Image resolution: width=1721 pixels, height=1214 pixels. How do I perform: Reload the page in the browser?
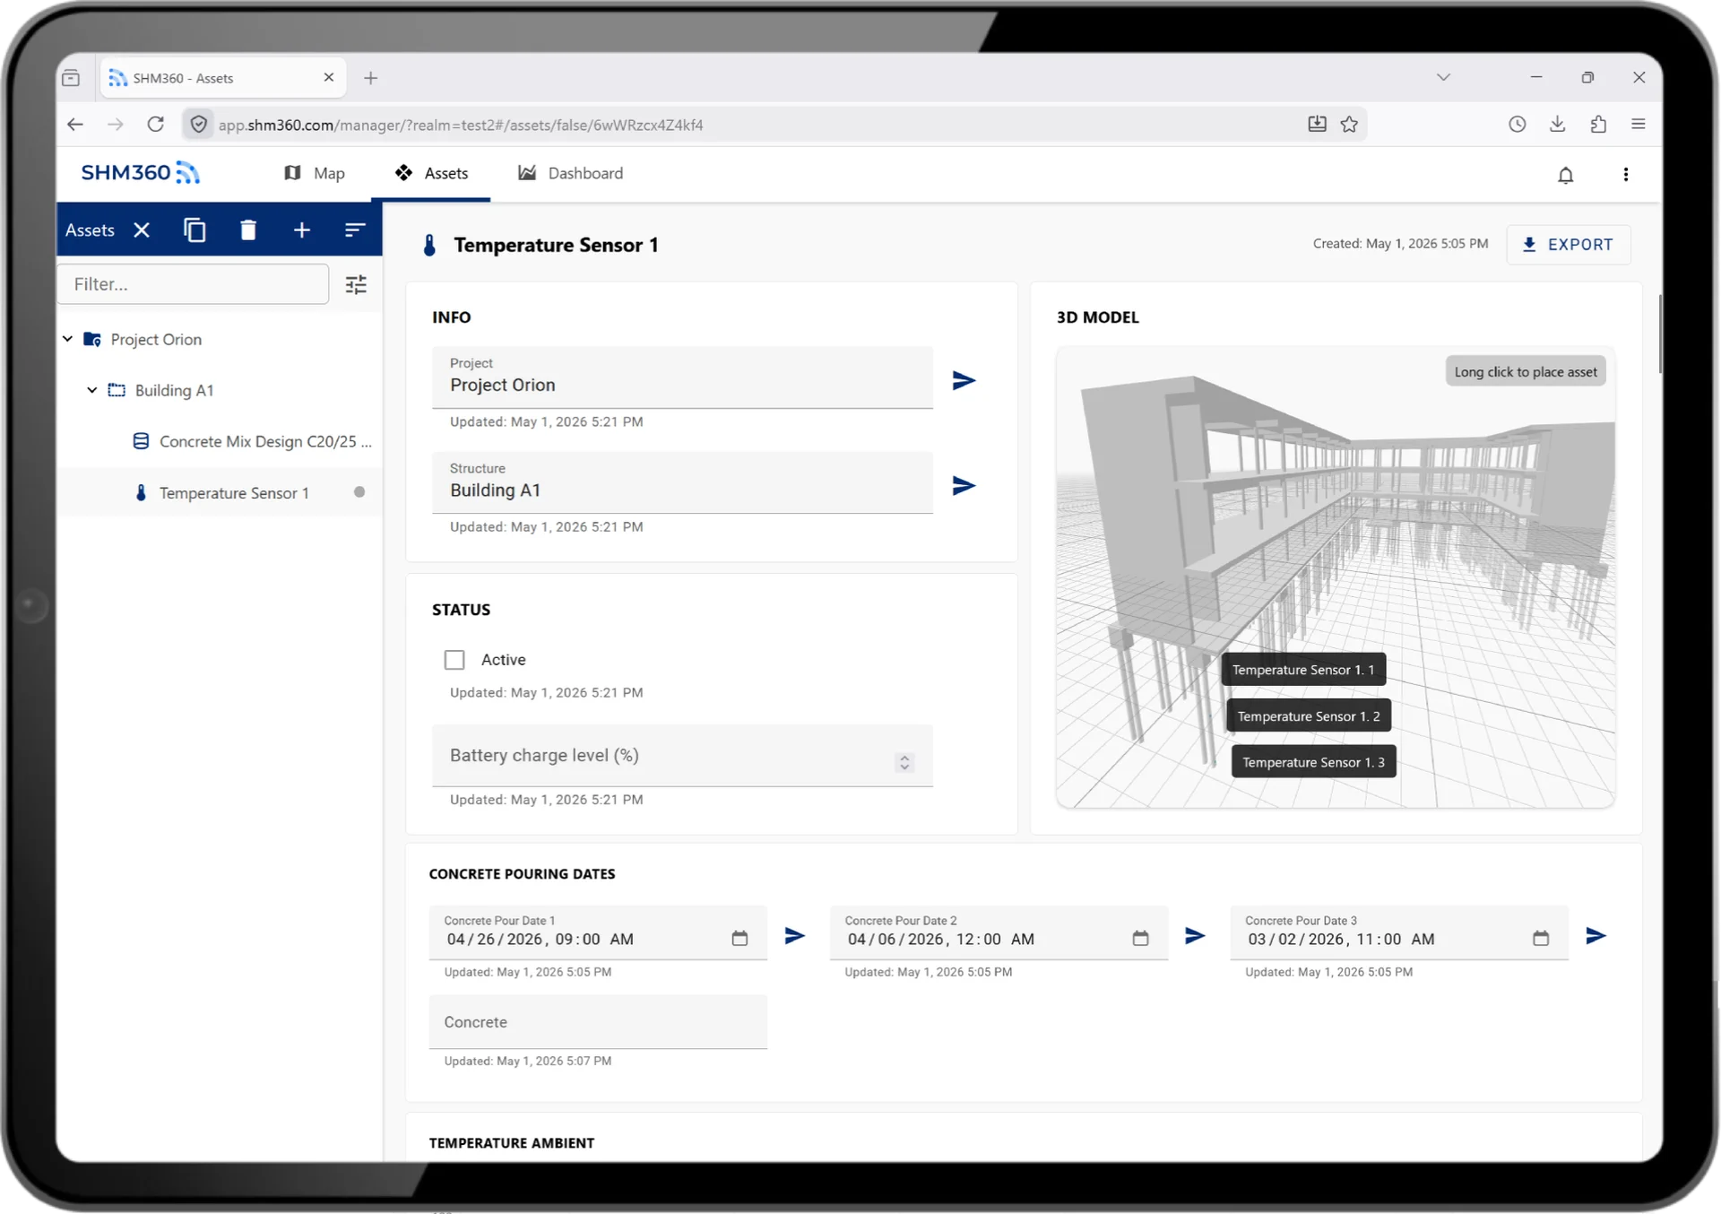click(x=156, y=125)
